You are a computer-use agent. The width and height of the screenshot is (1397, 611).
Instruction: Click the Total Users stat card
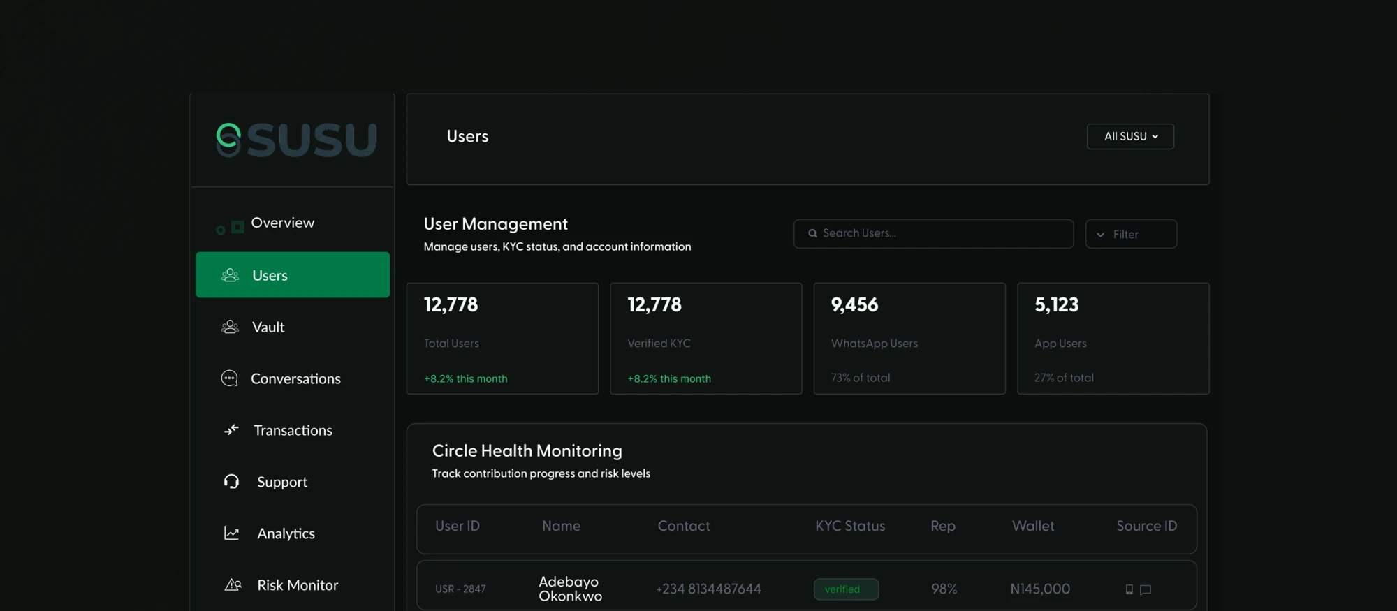point(502,339)
